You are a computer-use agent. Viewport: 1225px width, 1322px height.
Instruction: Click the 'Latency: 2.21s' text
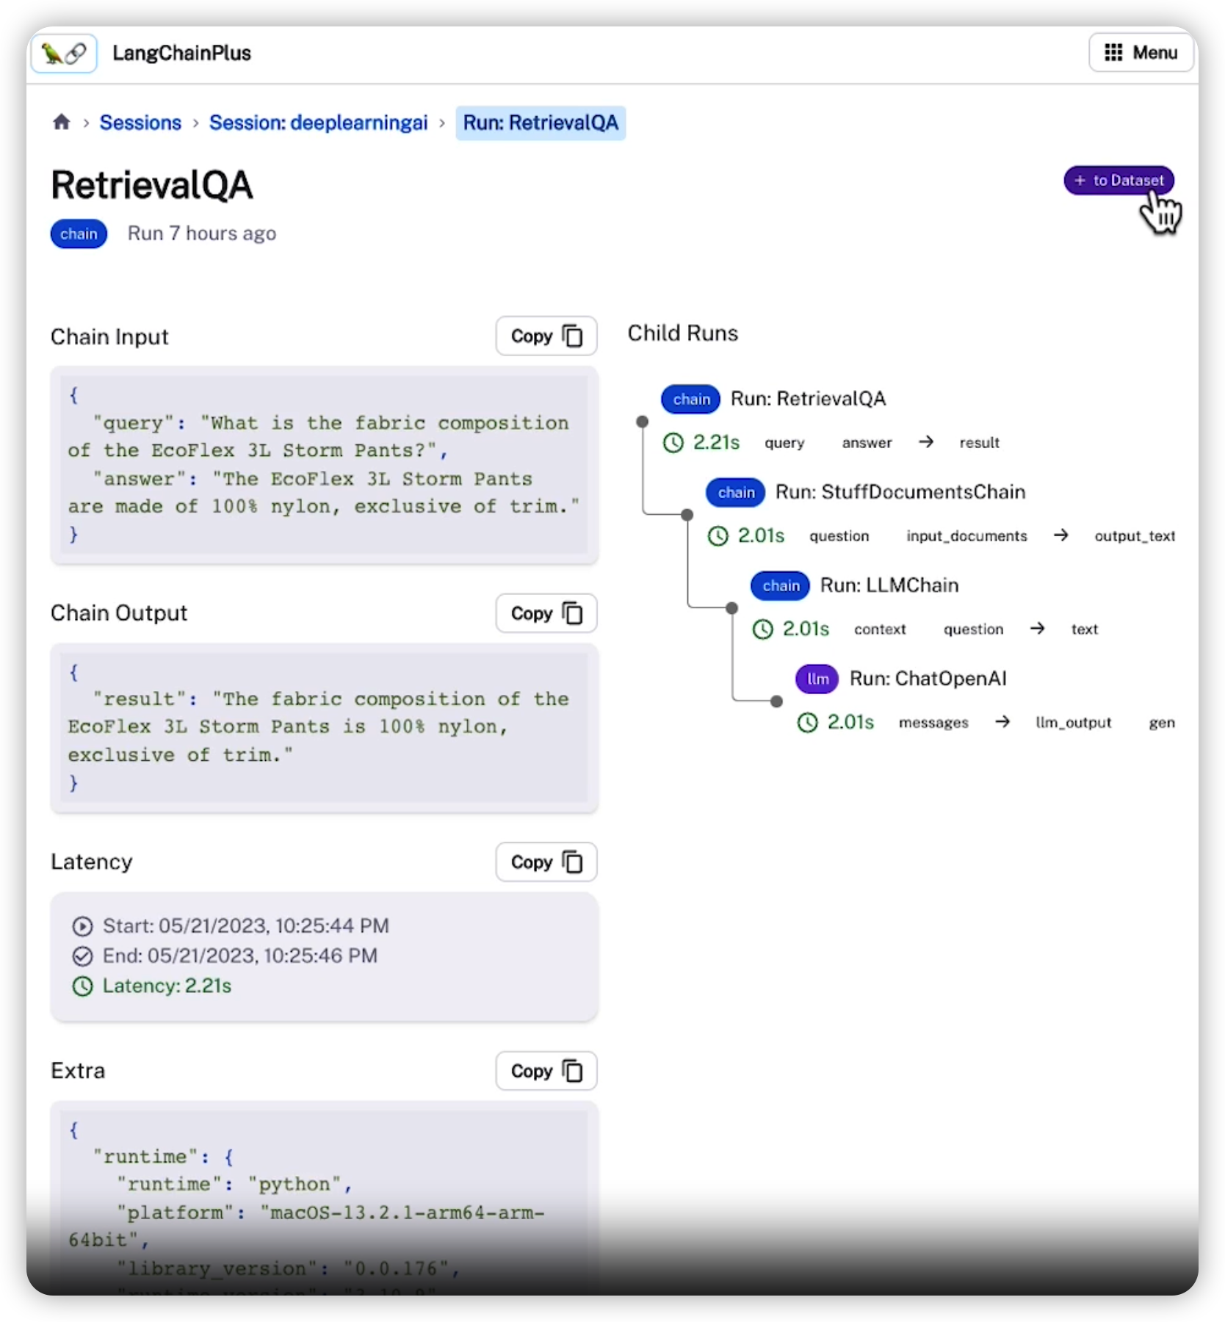[x=167, y=986]
